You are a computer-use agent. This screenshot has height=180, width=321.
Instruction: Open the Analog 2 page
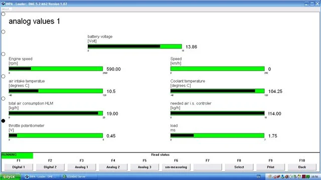pos(113,167)
